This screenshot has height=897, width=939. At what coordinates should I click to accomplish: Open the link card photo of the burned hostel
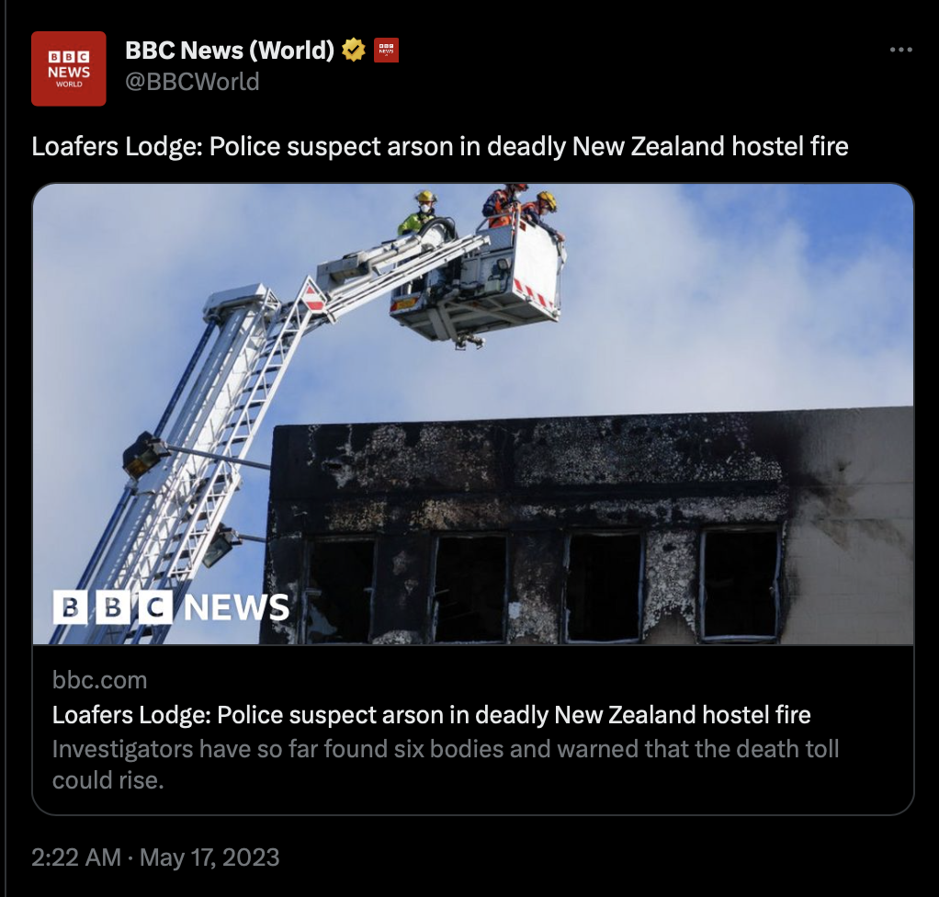click(x=473, y=414)
